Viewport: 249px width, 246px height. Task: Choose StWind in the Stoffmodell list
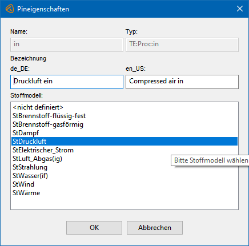click(124, 184)
